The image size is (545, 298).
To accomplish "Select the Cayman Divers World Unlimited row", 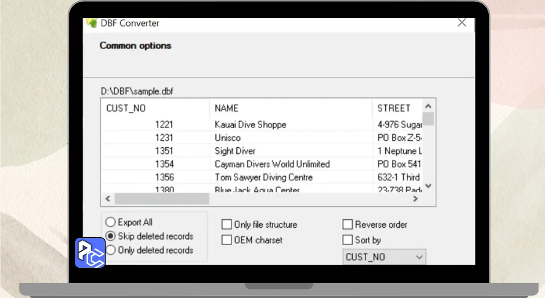I will pos(272,164).
